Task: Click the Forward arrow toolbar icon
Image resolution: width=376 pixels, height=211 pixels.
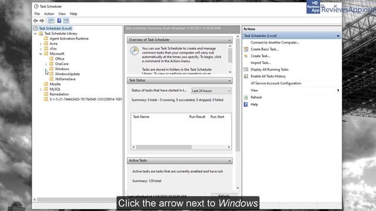Action: [42, 21]
